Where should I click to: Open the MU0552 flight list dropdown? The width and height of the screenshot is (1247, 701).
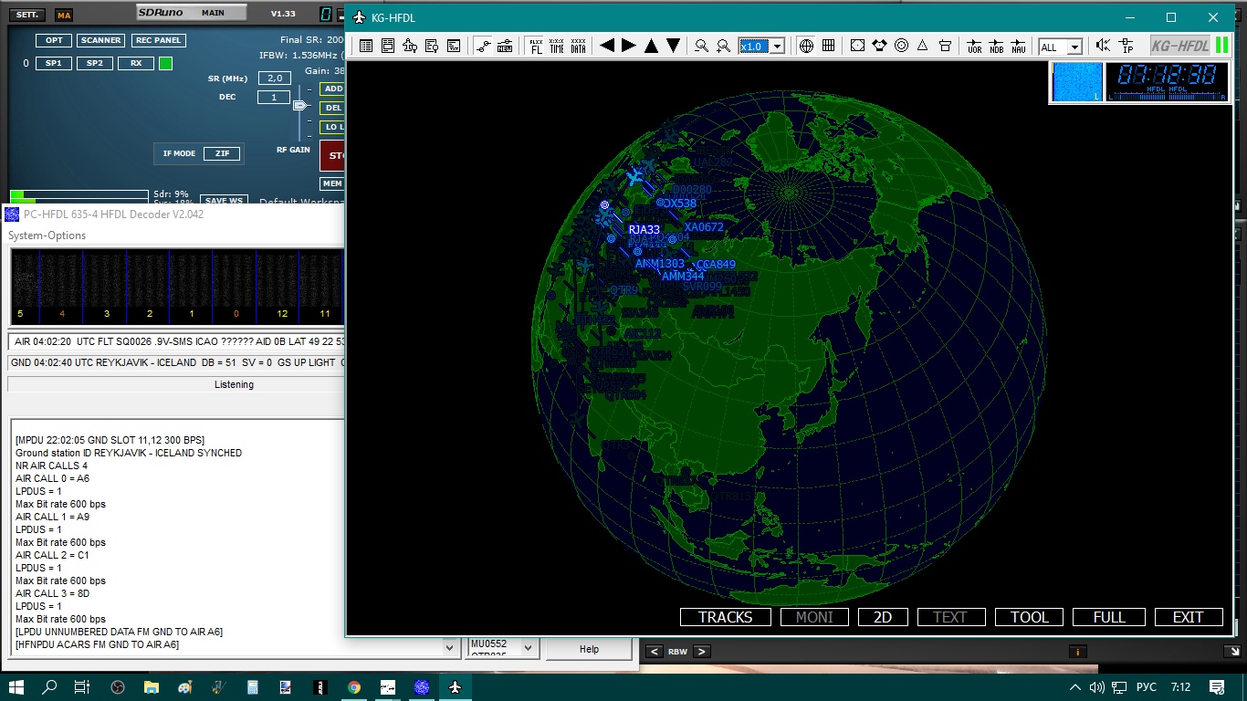tap(528, 647)
